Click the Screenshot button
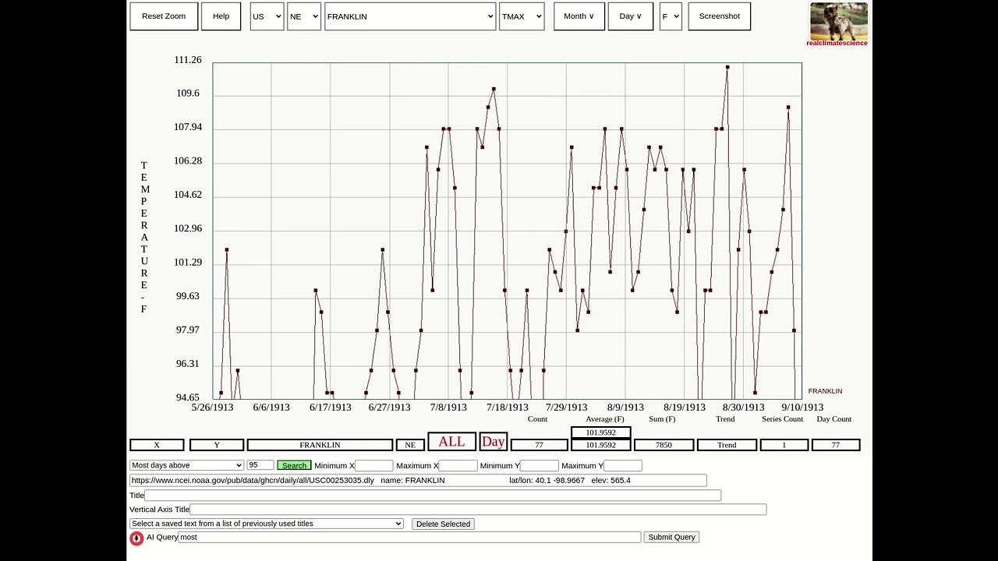The width and height of the screenshot is (998, 561). [x=720, y=16]
